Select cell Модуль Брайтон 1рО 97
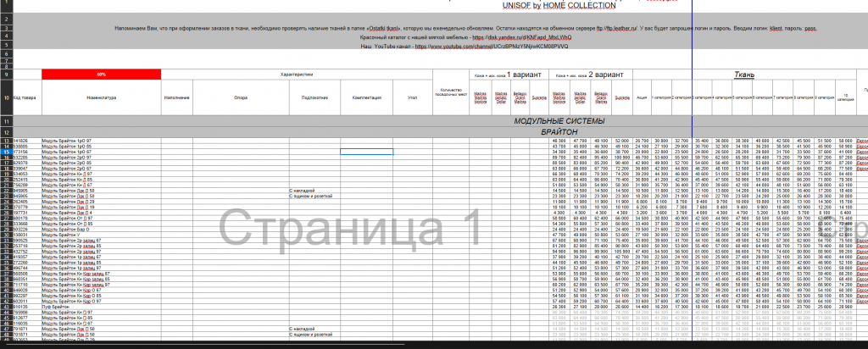 102,141
